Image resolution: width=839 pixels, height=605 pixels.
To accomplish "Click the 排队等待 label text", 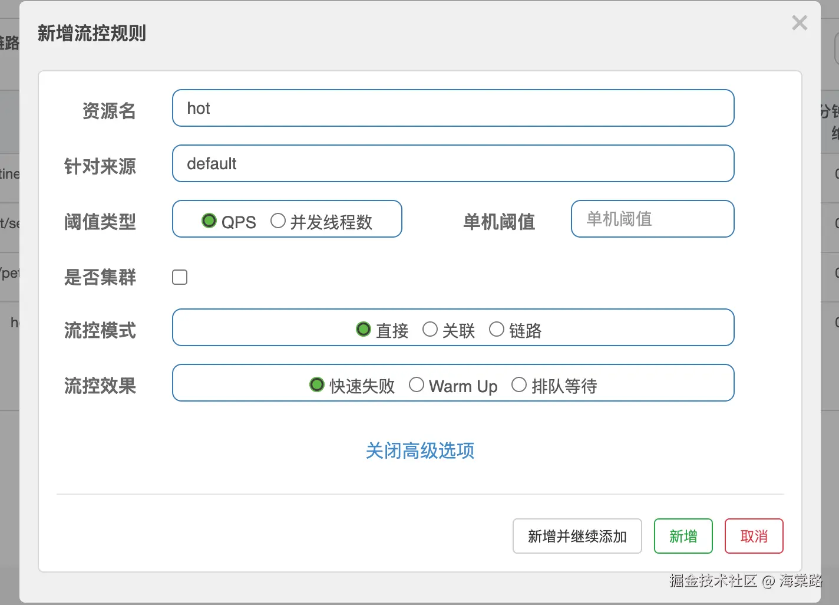I will tap(564, 386).
